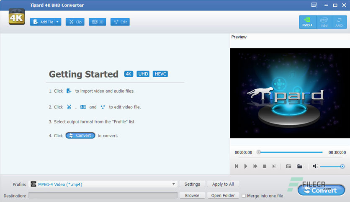Click the Profile Settings button
Screen dimensions: 350x202
(192, 184)
